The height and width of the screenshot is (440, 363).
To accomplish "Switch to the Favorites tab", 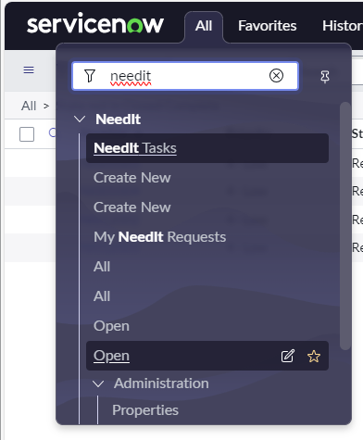I will pos(268,26).
